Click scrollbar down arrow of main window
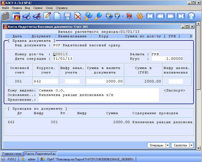202x162 pixels. (x=199, y=148)
